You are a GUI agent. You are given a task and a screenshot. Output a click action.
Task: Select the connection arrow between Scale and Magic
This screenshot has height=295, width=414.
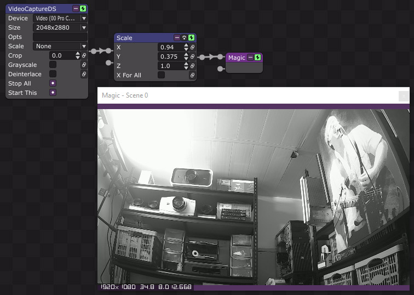(211, 57)
